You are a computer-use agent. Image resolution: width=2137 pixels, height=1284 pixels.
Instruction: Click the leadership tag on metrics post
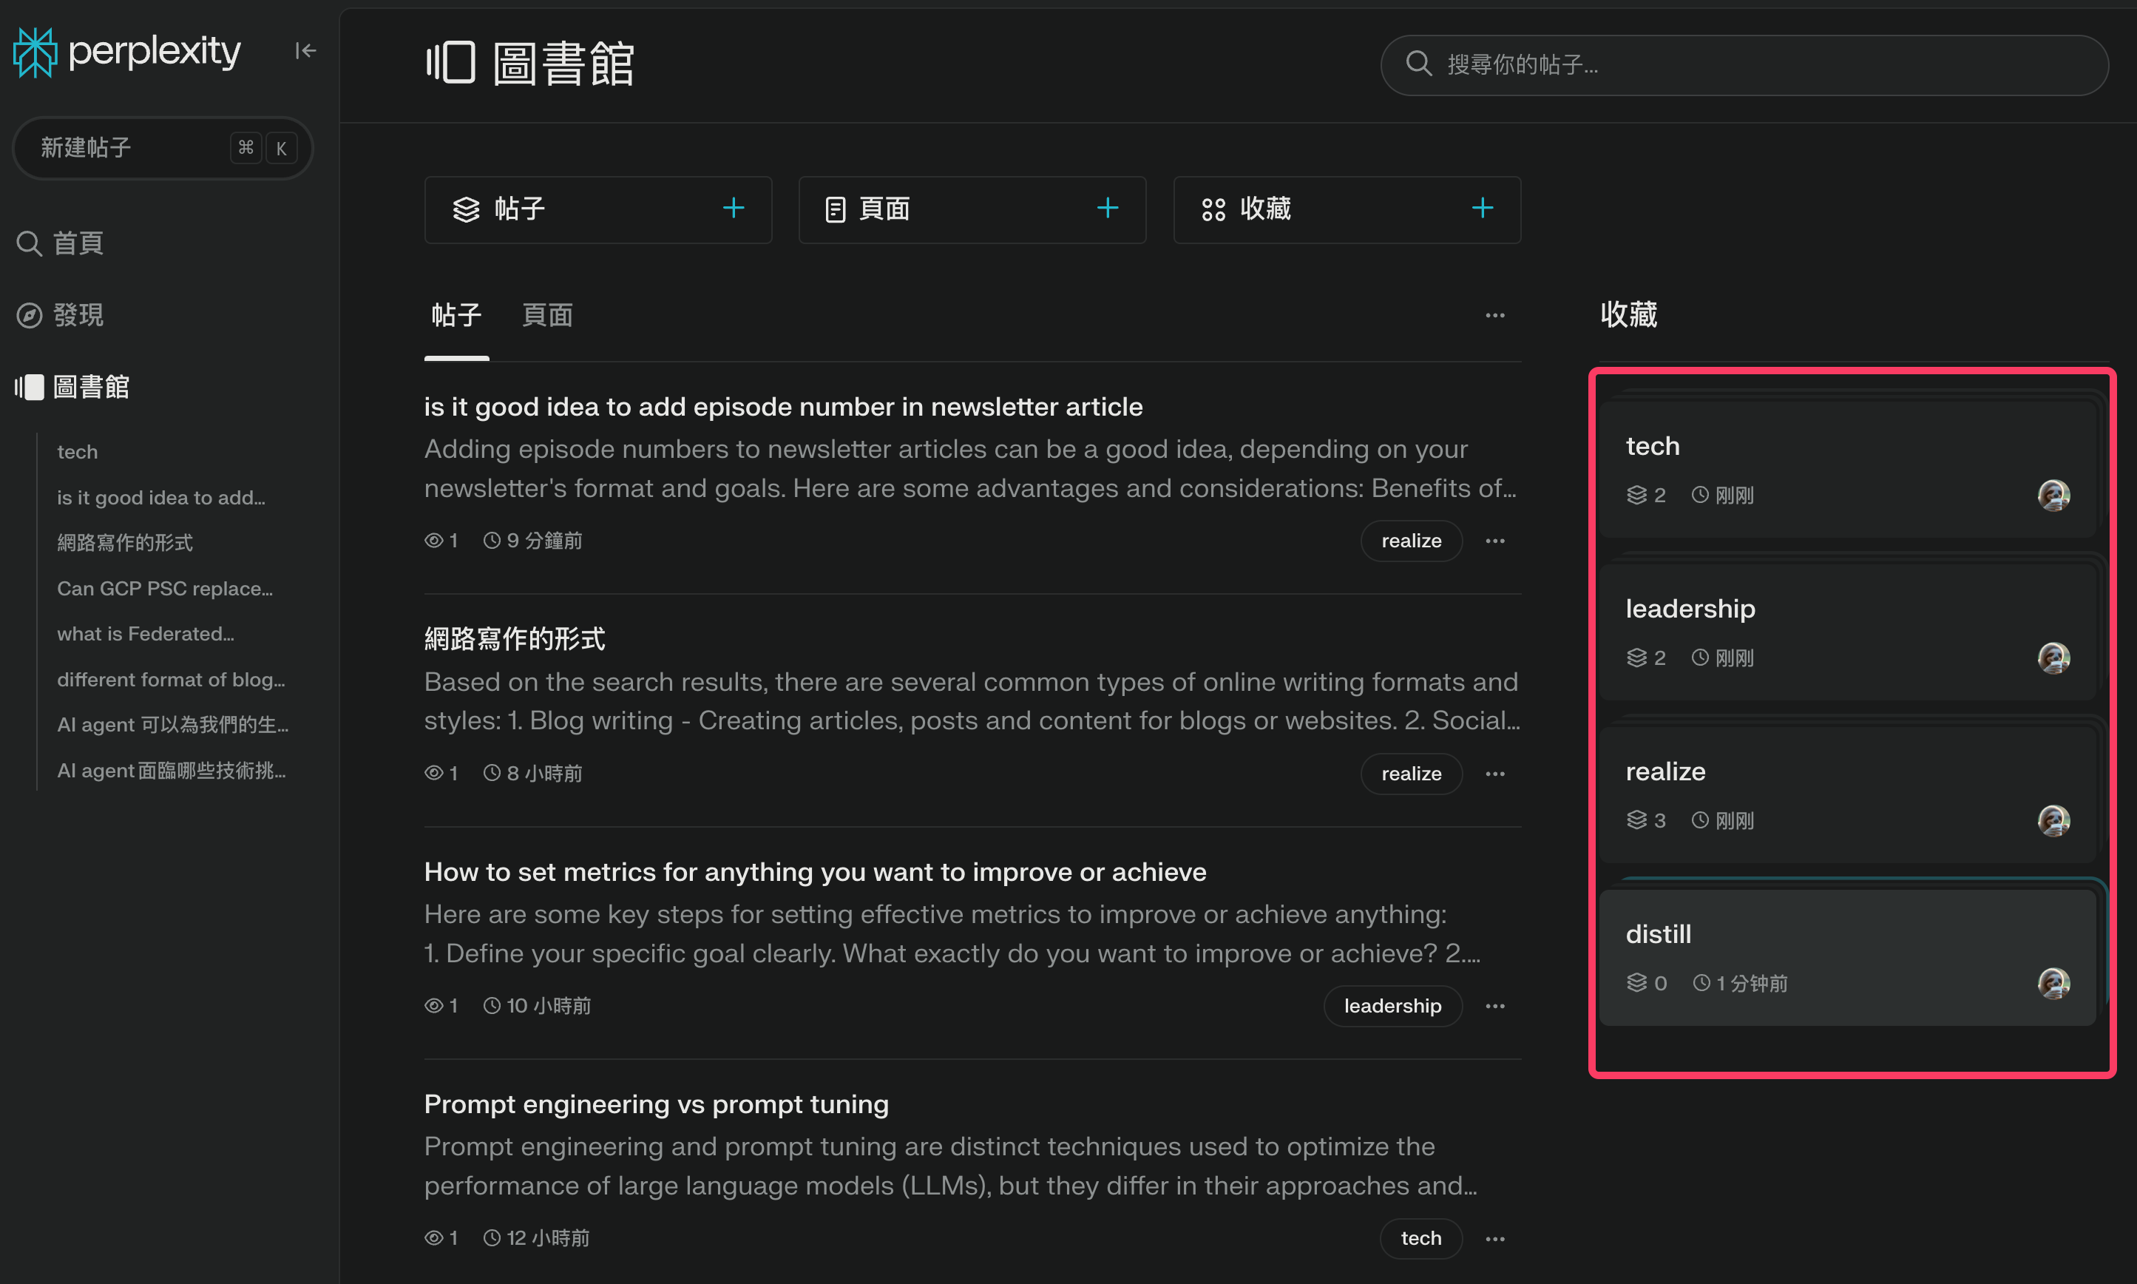coord(1392,1006)
